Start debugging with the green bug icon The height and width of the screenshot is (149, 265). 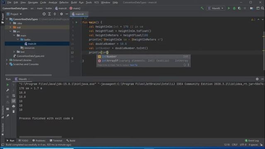click(234, 8)
